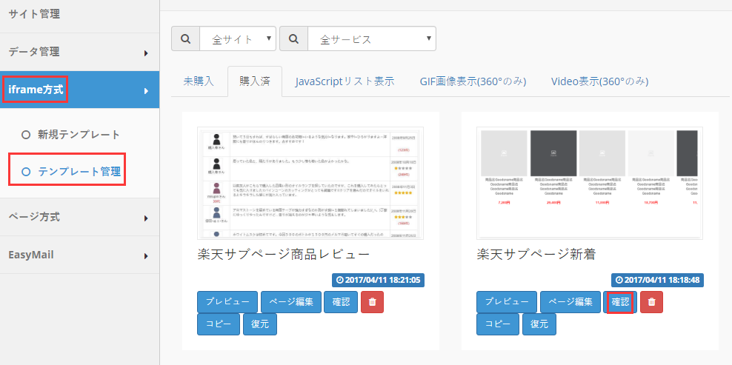Click the search icon beside 全サービス

(293, 38)
